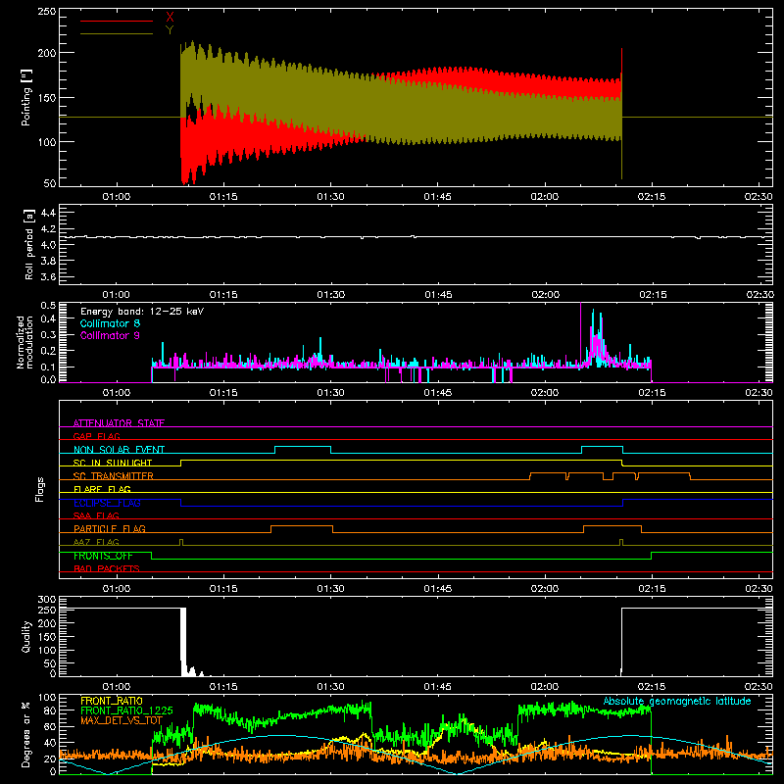This screenshot has width=784, height=784.
Task: Click the 'Pointing' axis label
Action: pos(26,97)
